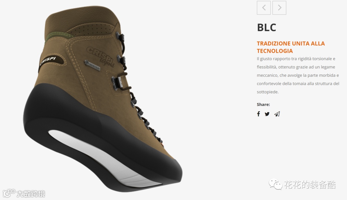Viewport: 347px width, 200px height.
Task: Click the WeChat logo watermark
Action: coord(275,184)
